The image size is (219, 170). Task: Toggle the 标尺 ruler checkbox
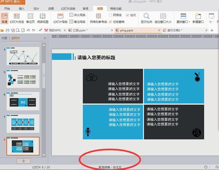127,15
